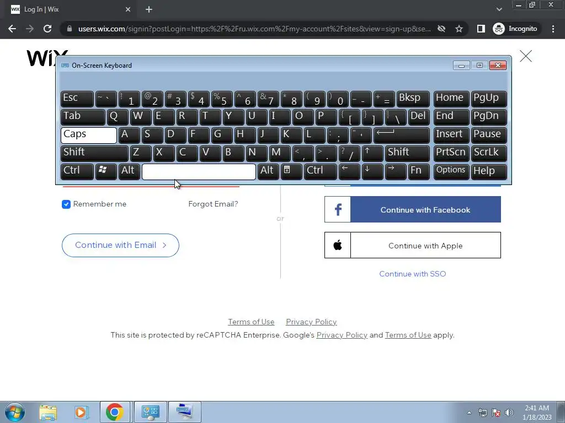This screenshot has height=423, width=565.
Task: Toggle the browser side panel icon
Action: tap(481, 29)
